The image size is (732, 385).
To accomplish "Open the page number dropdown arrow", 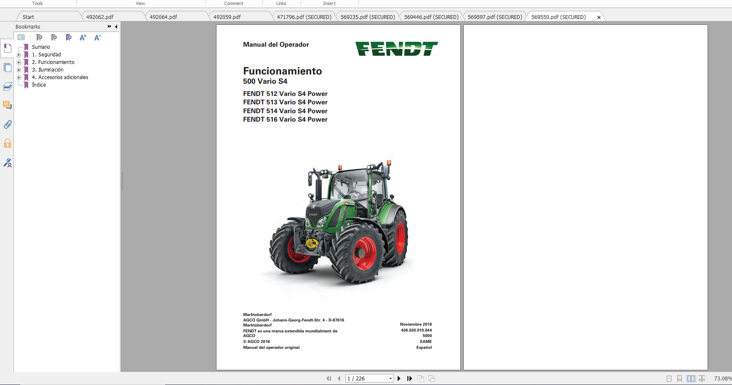I will 390,379.
